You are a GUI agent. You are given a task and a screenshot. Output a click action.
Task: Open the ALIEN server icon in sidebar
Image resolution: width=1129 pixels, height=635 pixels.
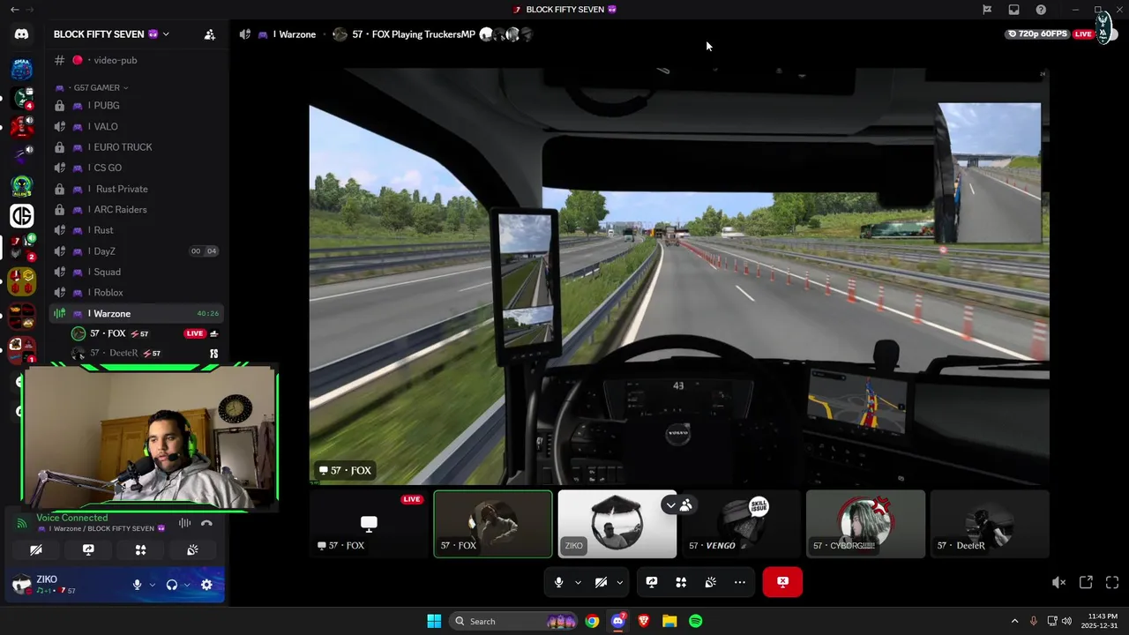[x=21, y=186]
